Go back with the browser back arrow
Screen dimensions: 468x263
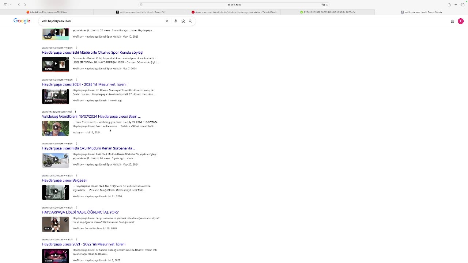(x=19, y=5)
